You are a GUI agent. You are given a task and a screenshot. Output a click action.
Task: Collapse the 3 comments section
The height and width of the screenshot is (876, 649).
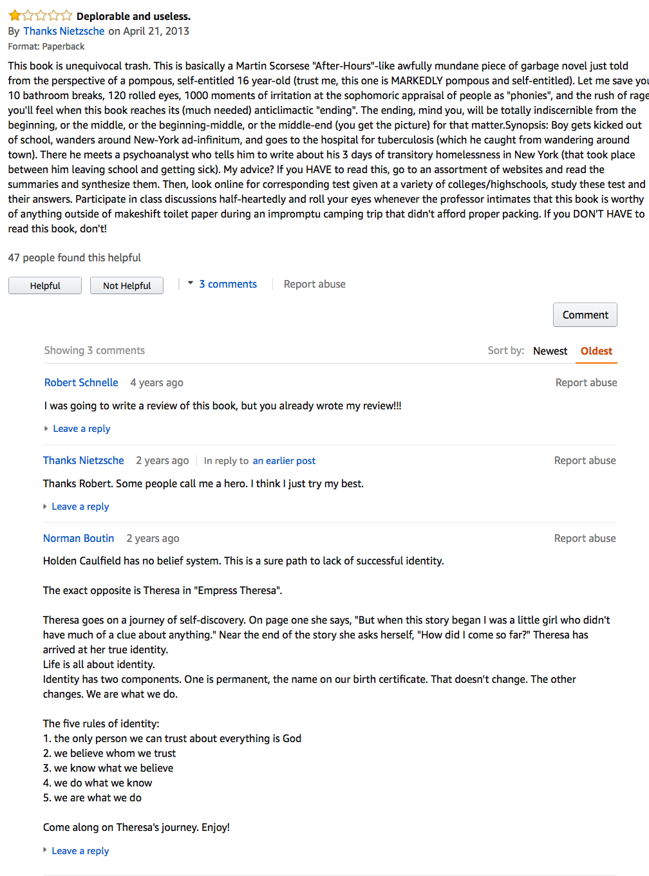click(x=228, y=284)
